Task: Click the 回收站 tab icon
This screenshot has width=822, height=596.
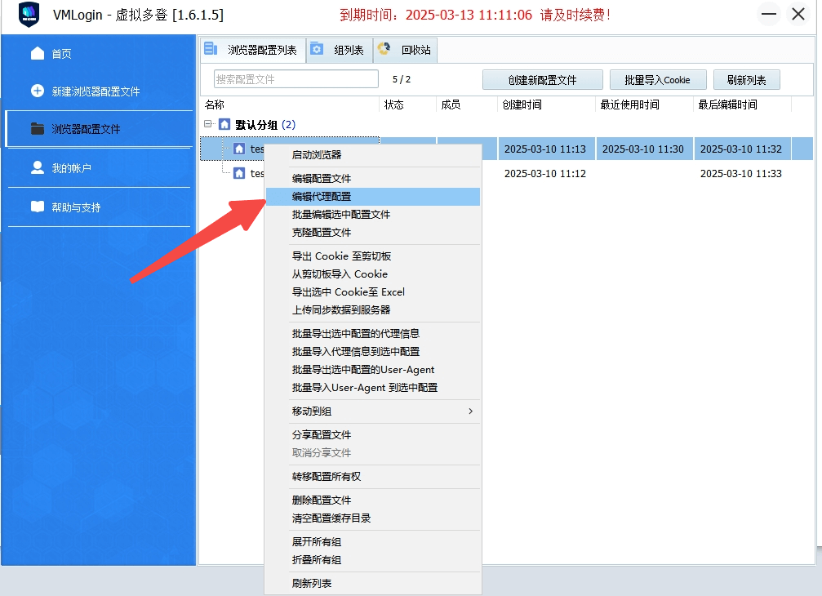Action: point(384,50)
